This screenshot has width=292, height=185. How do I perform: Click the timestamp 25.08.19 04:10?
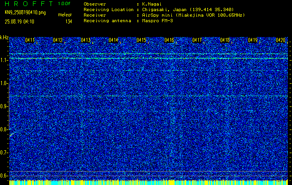tap(19, 22)
